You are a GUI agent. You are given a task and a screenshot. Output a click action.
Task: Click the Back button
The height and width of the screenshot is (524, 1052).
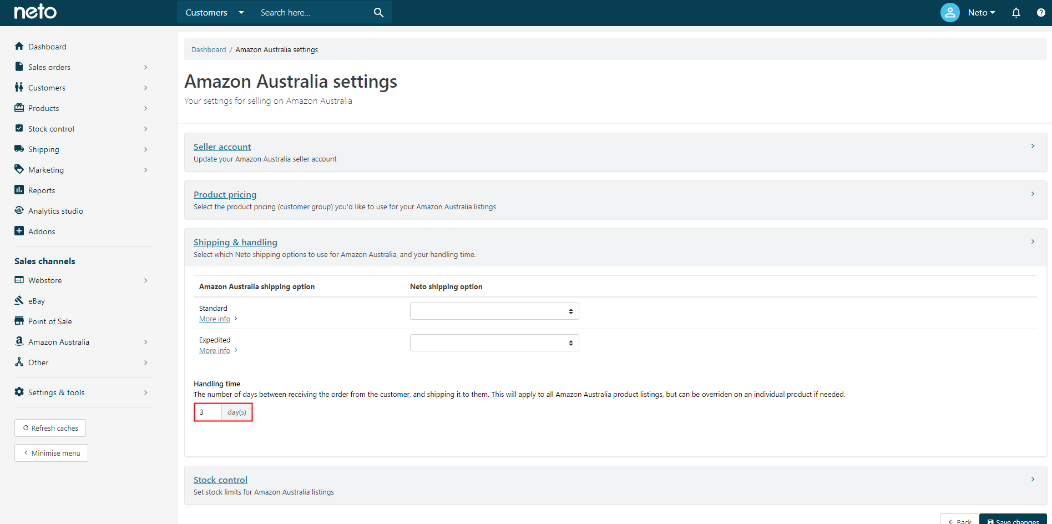pyautogui.click(x=959, y=520)
